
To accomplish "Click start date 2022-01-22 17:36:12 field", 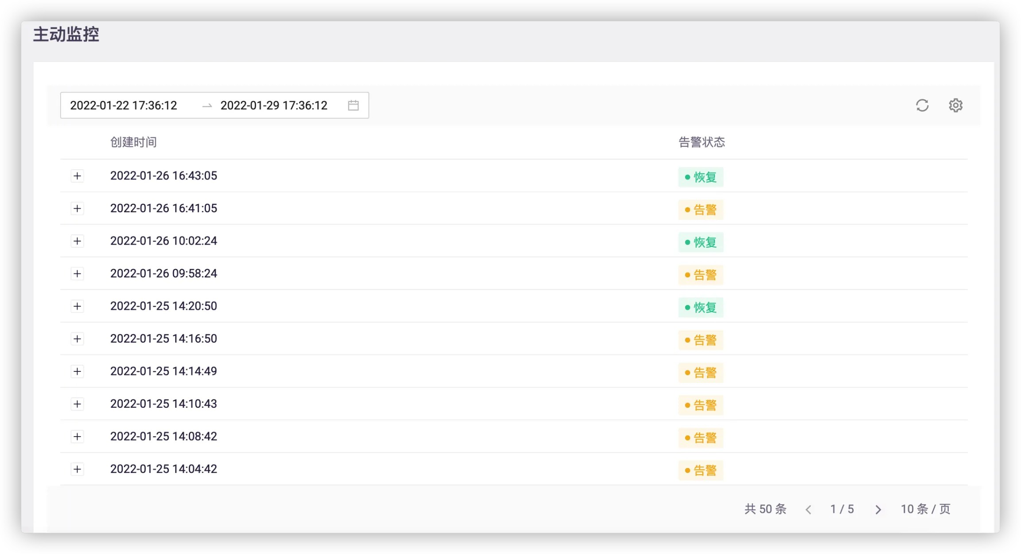I will point(124,105).
